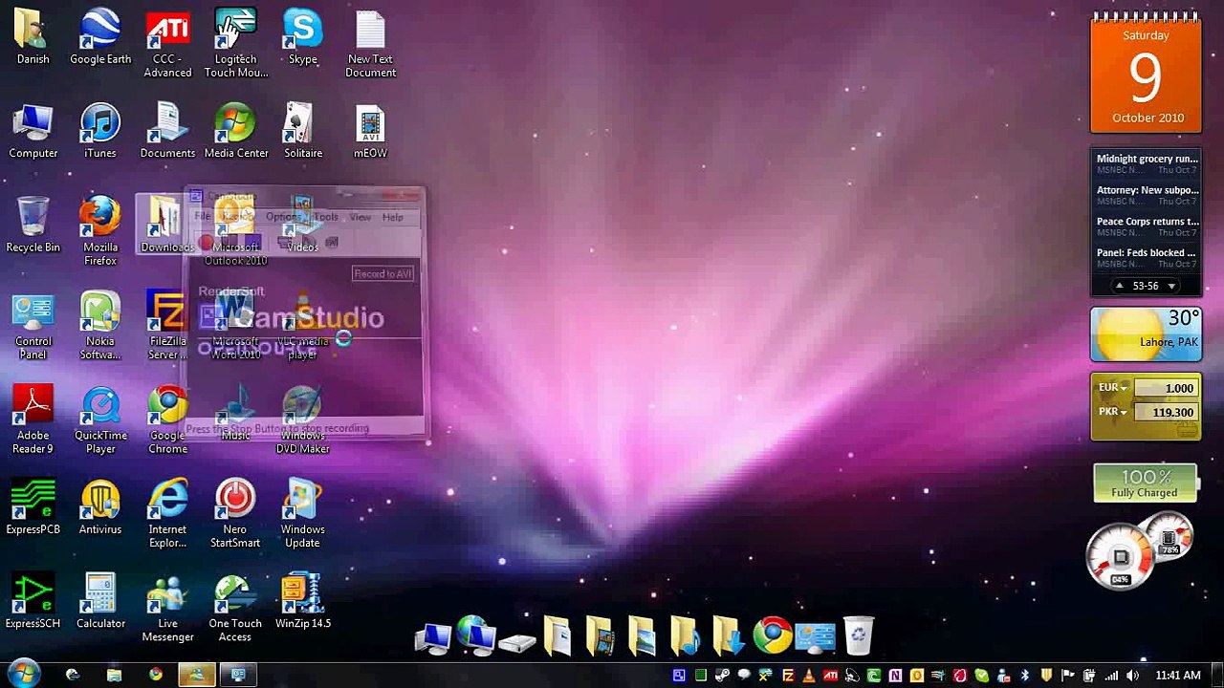Open the Downloads folder on the desktop
The height and width of the screenshot is (688, 1224).
(x=167, y=226)
